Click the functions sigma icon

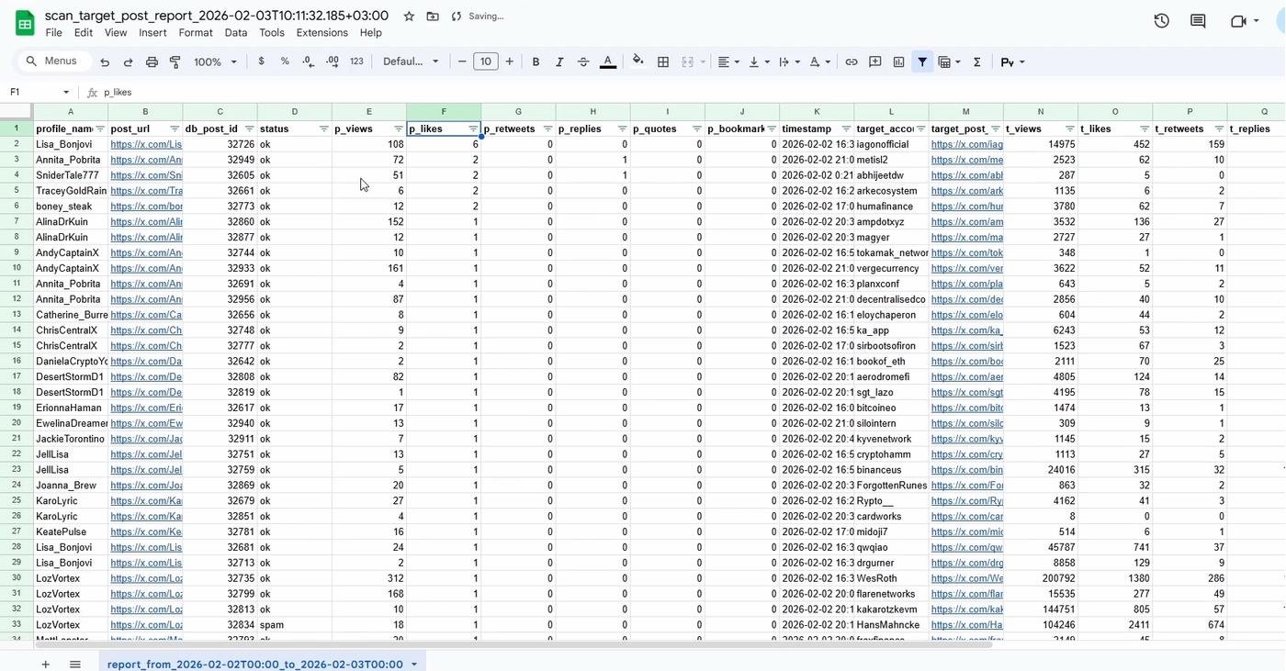point(976,62)
